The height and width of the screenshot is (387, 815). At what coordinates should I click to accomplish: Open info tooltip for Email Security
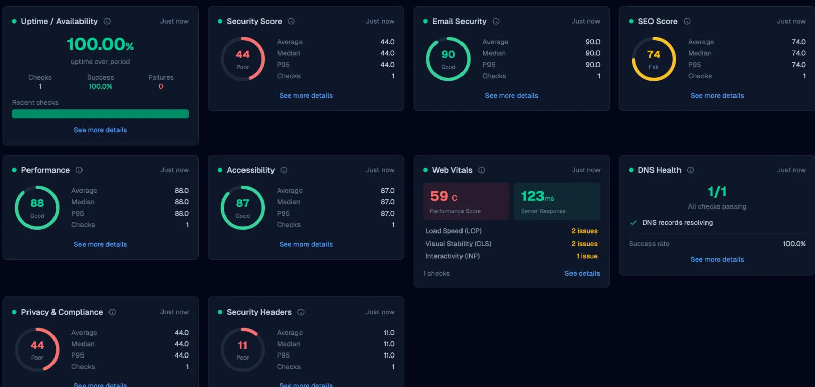(x=496, y=21)
